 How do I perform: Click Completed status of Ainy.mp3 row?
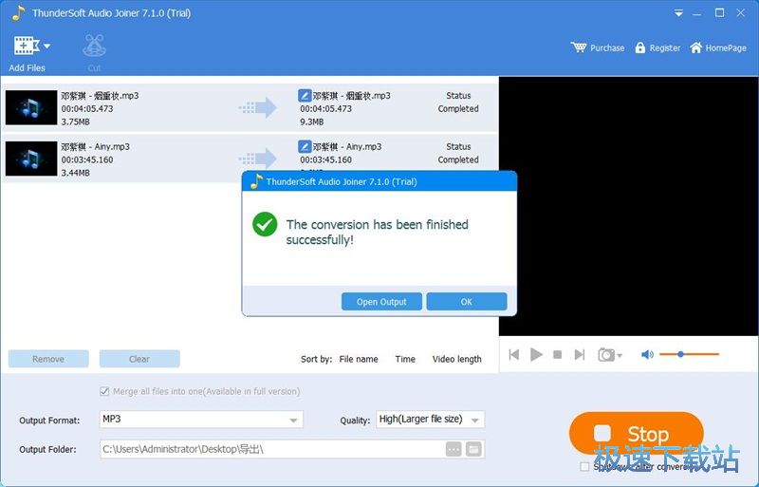click(458, 159)
